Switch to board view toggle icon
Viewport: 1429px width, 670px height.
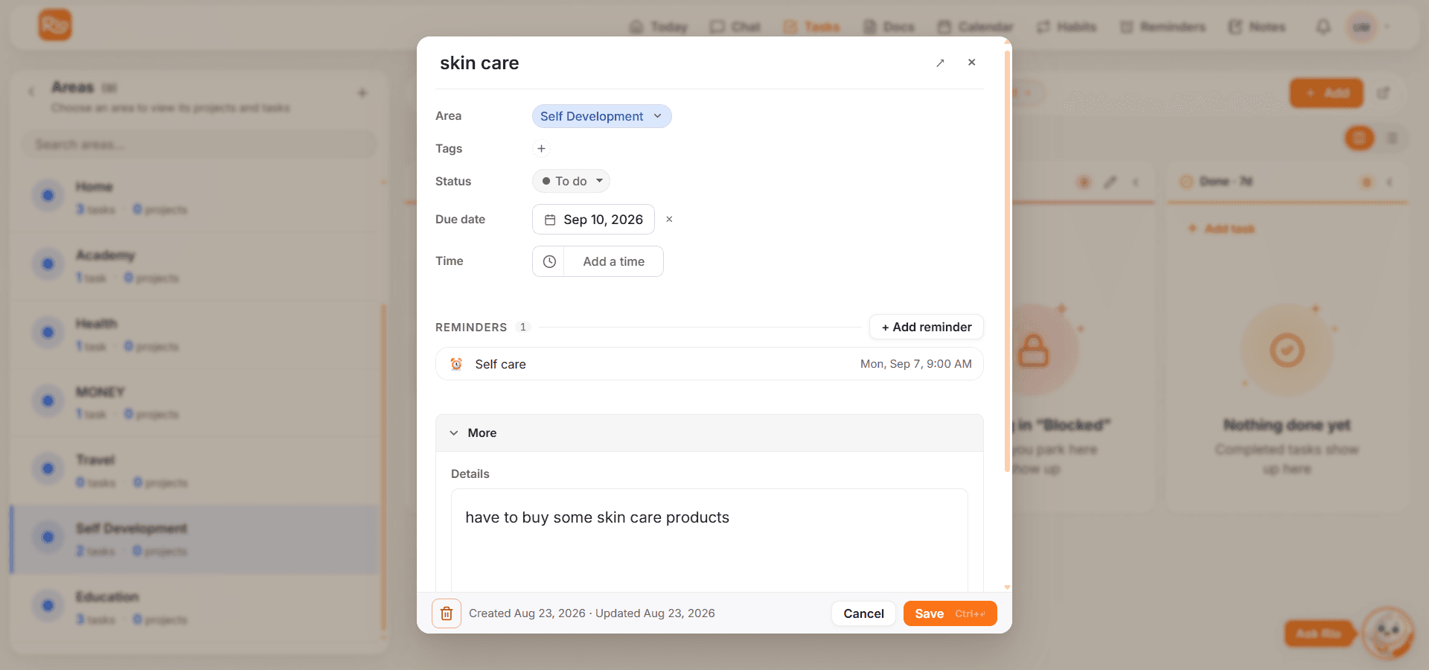[x=1359, y=138]
